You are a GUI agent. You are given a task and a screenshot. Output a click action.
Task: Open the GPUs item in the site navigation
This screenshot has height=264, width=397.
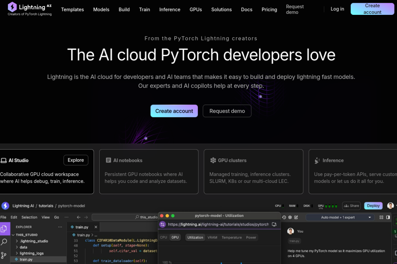pyautogui.click(x=196, y=10)
